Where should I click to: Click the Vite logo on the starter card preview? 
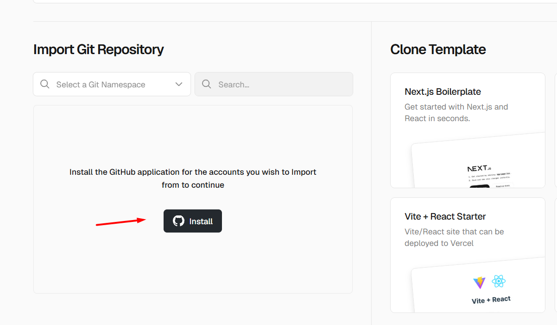point(479,282)
